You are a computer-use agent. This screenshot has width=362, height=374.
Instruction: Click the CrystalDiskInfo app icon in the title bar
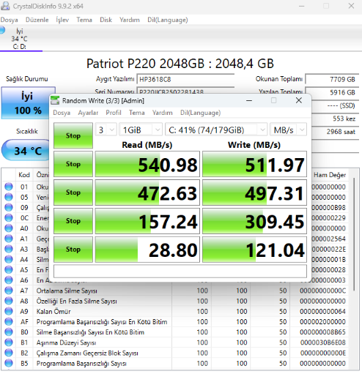tap(5, 6)
